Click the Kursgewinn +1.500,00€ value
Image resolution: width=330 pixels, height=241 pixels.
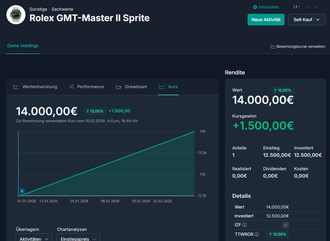pos(263,126)
